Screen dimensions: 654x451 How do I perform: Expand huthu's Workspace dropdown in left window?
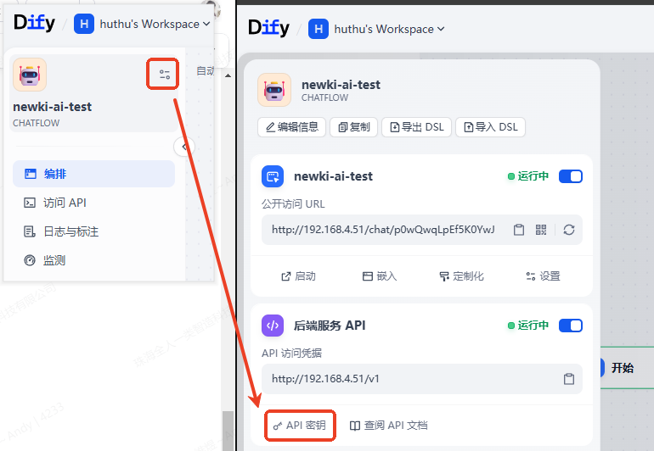point(155,24)
